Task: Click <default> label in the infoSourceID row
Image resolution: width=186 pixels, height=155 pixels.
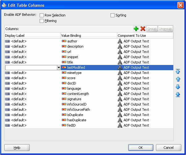Action: tap(19, 104)
